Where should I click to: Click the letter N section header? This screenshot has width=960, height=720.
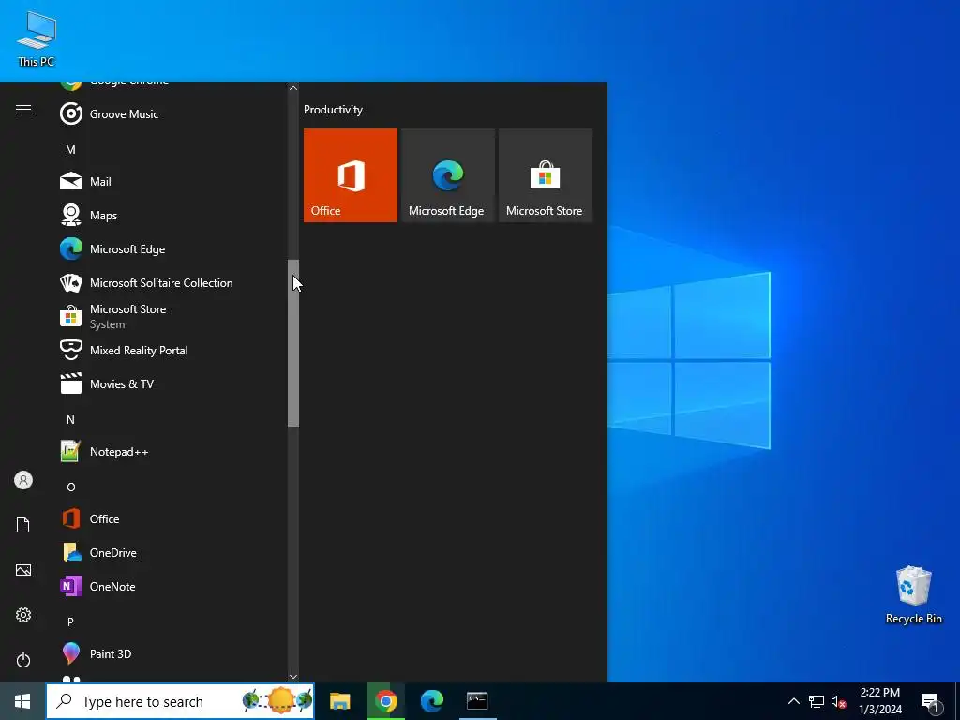click(x=70, y=419)
